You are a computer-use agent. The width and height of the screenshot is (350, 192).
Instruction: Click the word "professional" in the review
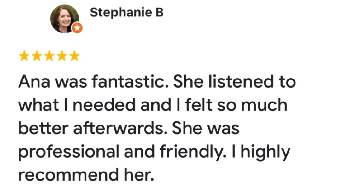pyautogui.click(x=69, y=153)
